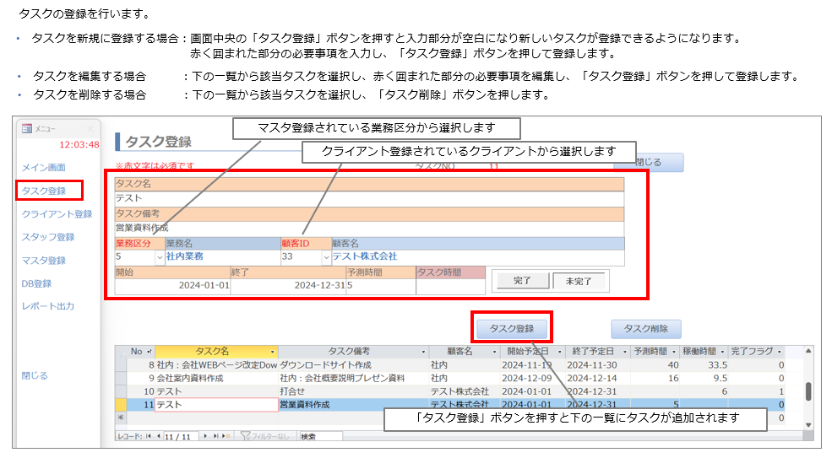
Task: Go to the last record in navigator
Action: [x=215, y=436]
